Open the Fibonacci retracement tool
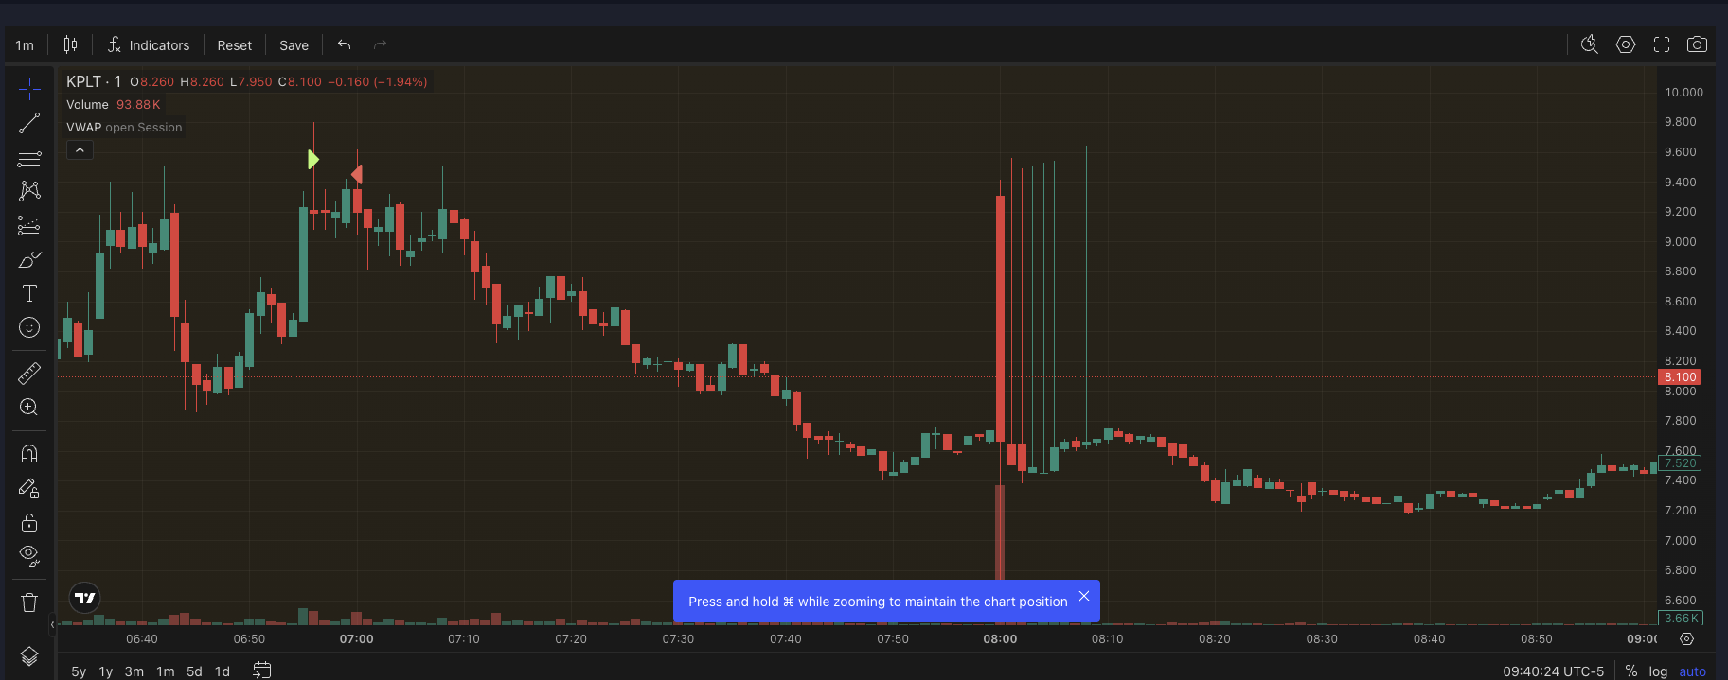This screenshot has width=1728, height=680. click(29, 157)
